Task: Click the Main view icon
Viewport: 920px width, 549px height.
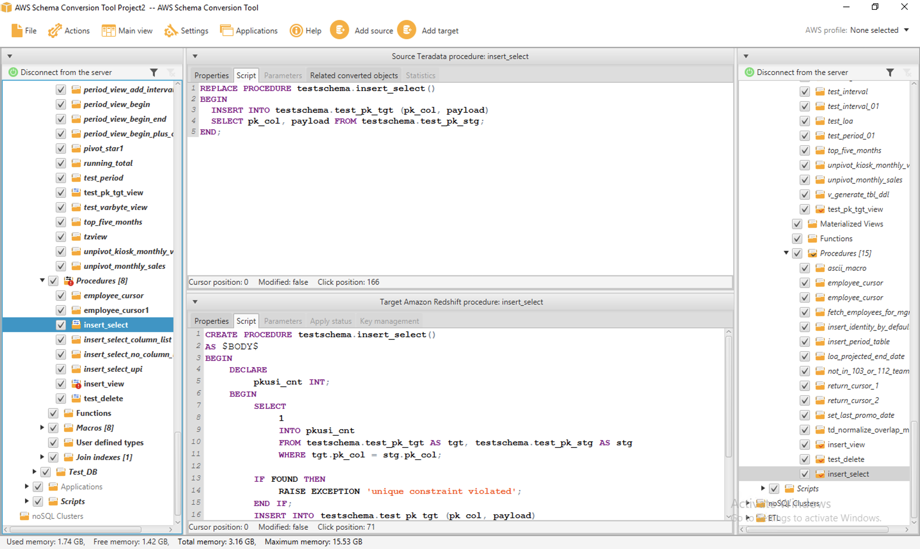Action: pos(108,31)
